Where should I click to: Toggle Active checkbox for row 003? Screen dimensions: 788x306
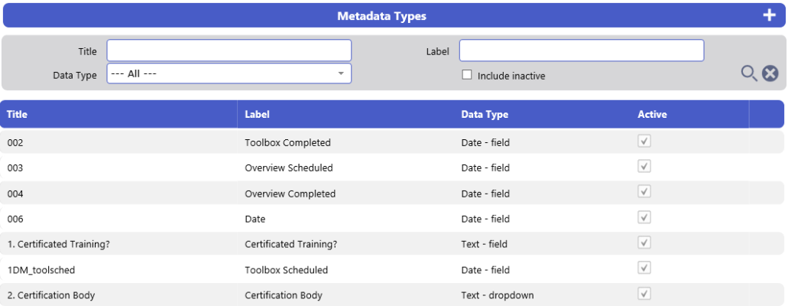pyautogui.click(x=644, y=166)
